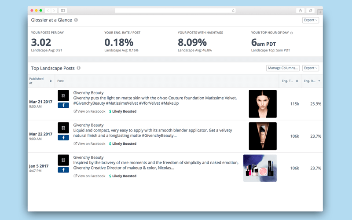
Task: Click Landscape Avg: 0.91 text
Action: [47, 50]
